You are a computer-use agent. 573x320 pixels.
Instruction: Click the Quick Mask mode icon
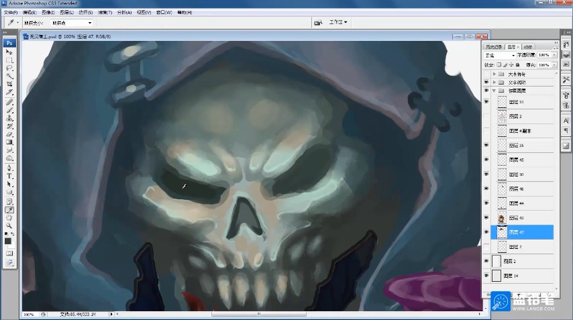click(x=9, y=253)
